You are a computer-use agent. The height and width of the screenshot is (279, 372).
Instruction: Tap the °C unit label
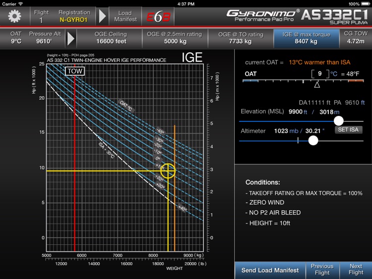tap(334, 74)
